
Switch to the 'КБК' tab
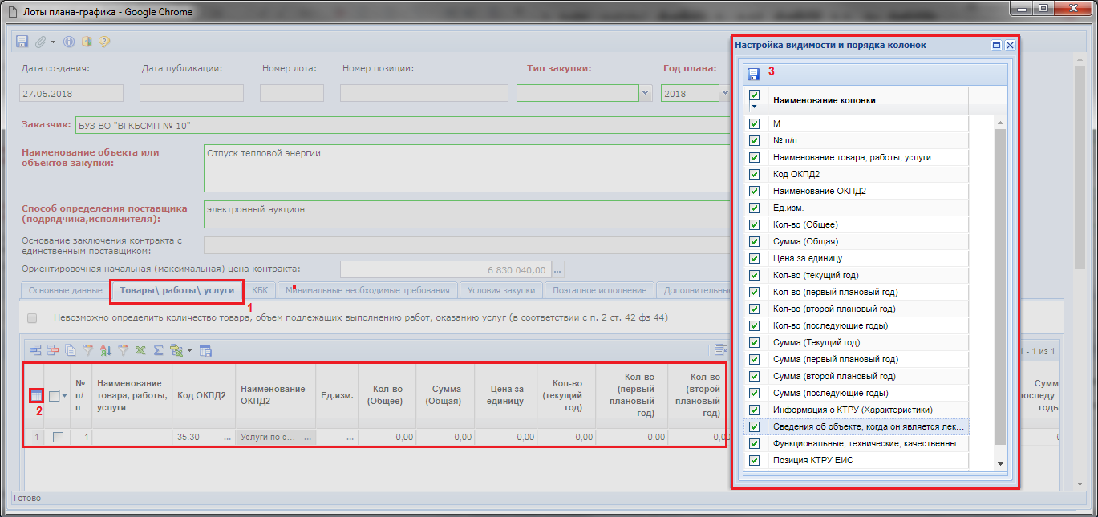(x=260, y=290)
